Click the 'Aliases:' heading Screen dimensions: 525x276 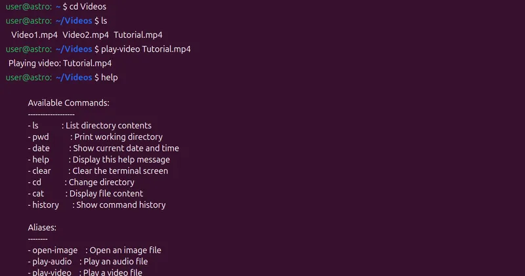tap(42, 227)
